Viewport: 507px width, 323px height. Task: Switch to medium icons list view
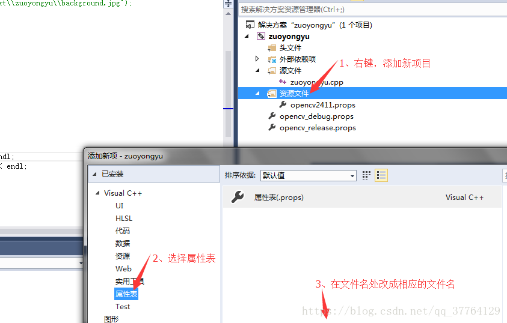click(x=381, y=175)
